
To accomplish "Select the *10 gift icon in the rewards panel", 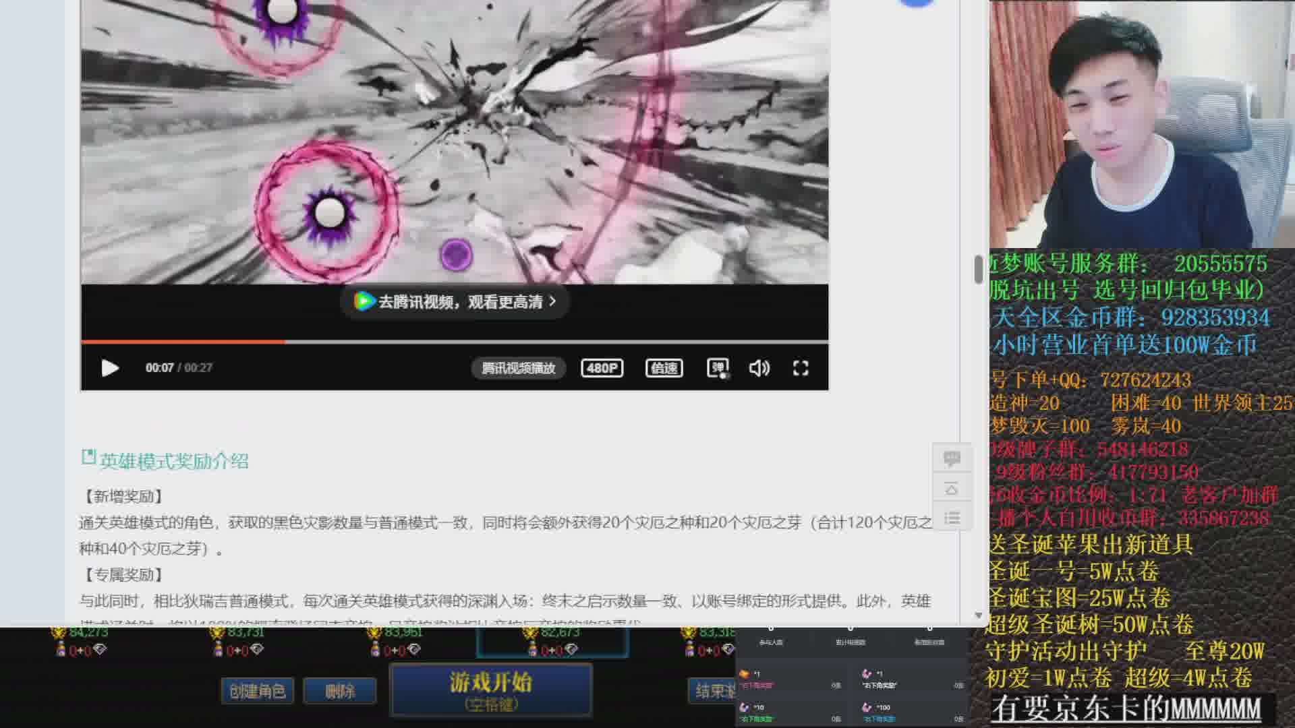I will 744,707.
